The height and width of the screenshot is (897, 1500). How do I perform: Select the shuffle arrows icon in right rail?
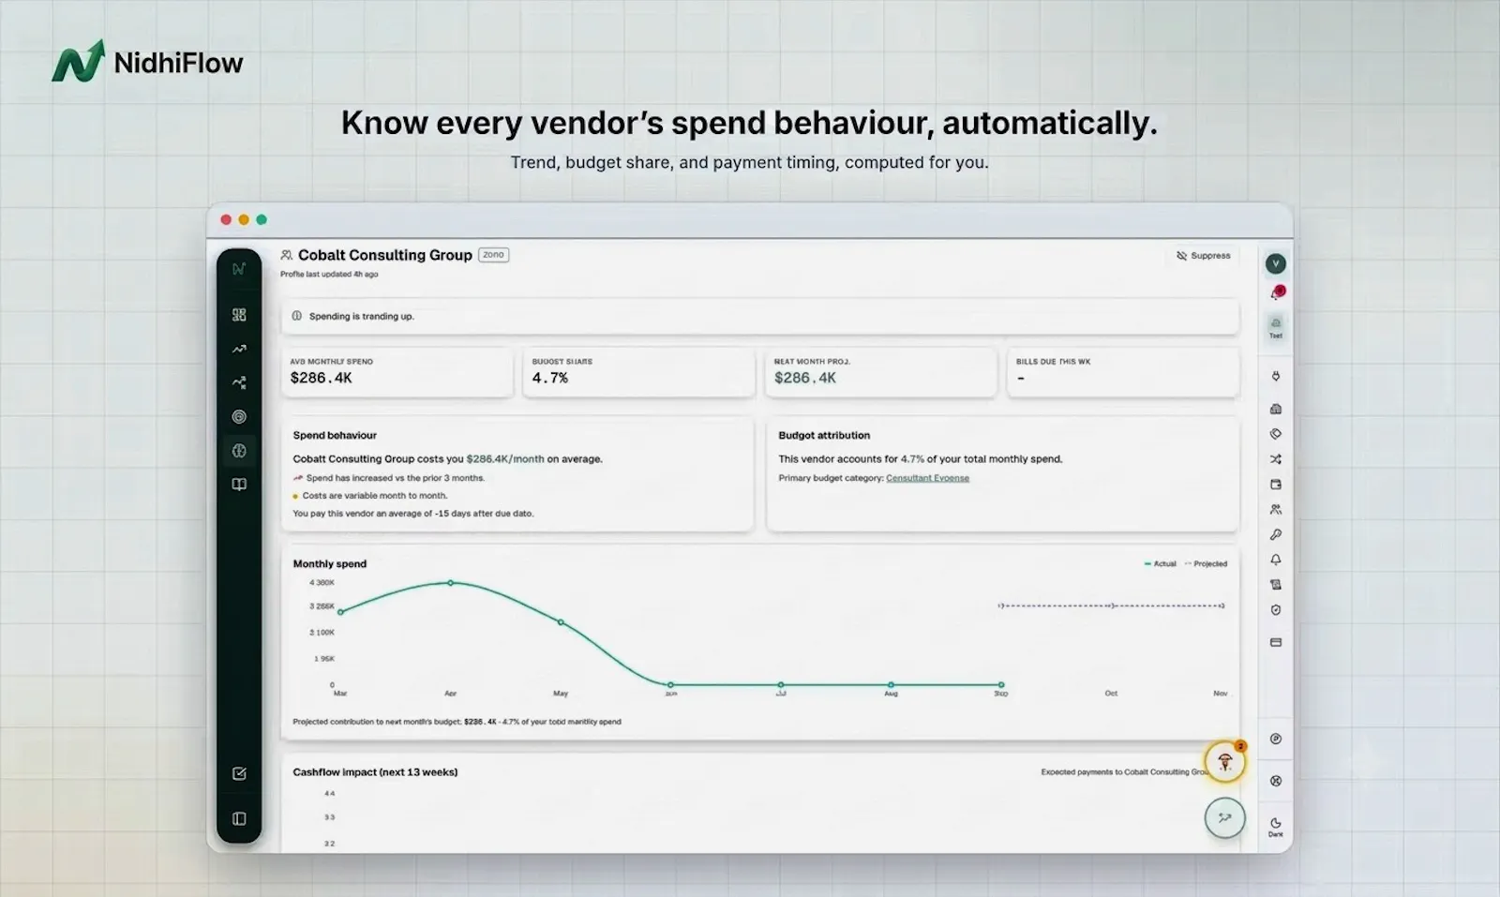coord(1276,459)
